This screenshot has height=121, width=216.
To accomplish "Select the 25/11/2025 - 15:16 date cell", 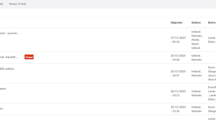I will [178, 109].
